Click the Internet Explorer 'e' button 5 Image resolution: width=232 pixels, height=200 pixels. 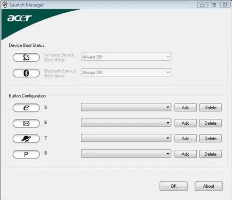(26, 108)
